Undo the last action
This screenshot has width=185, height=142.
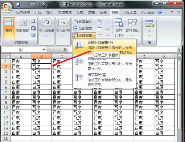point(24,5)
